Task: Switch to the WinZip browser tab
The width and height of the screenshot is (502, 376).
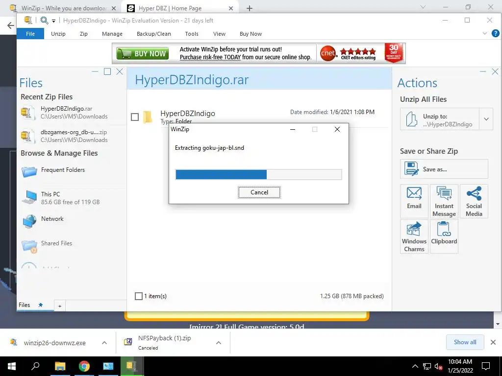Action: pyautogui.click(x=64, y=8)
